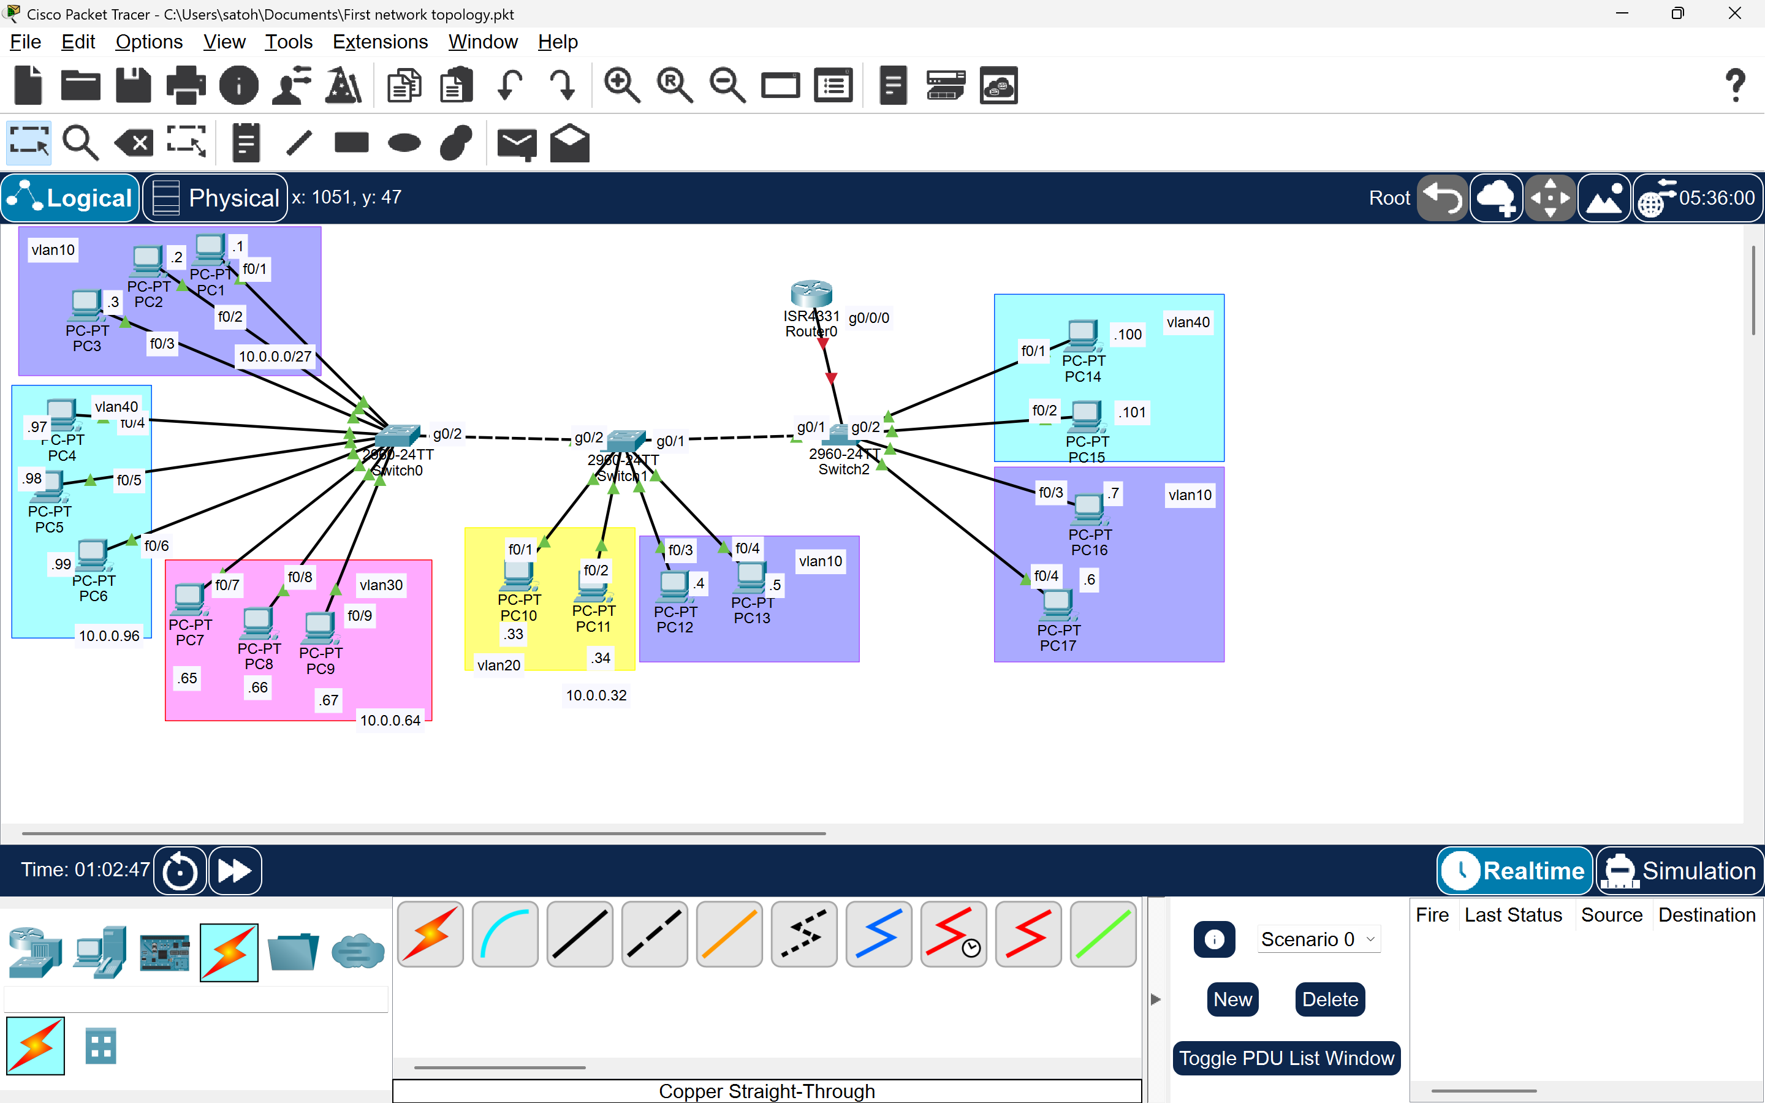The width and height of the screenshot is (1765, 1103).
Task: Select the Delete tool
Action: coord(133,143)
